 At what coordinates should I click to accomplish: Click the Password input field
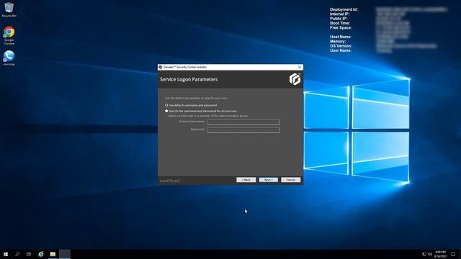[x=243, y=129]
